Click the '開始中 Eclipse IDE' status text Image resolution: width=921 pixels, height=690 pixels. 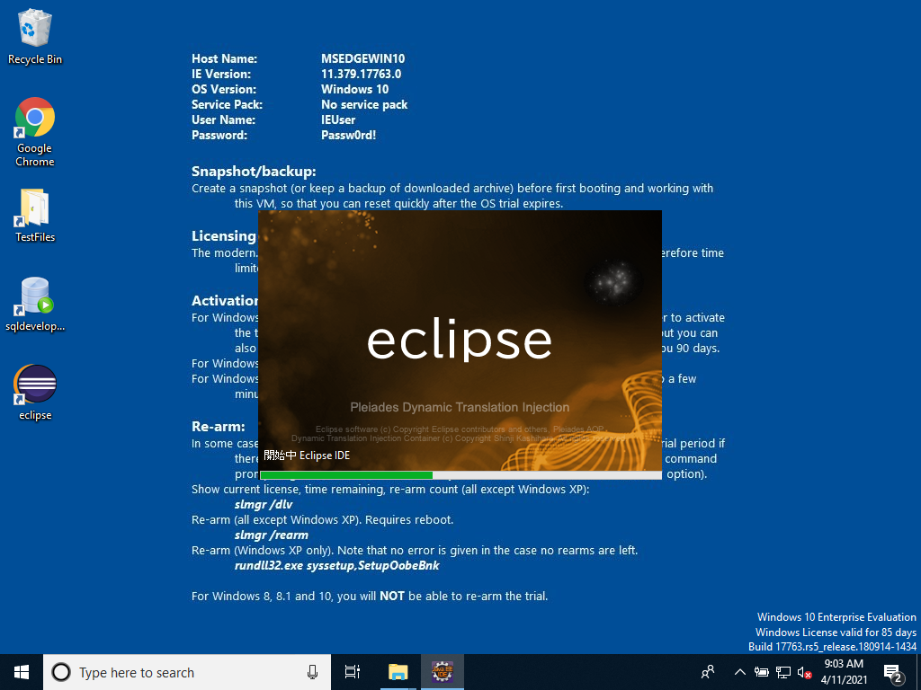tap(307, 456)
